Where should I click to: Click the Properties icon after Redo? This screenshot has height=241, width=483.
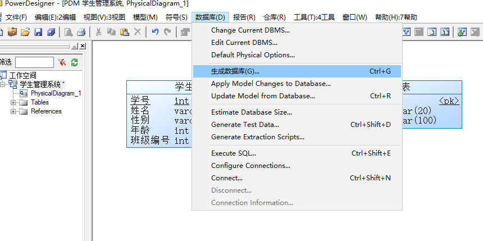185,32
